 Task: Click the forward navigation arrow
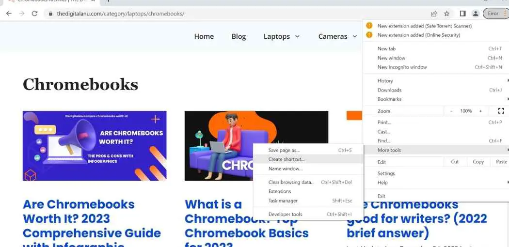click(22, 14)
